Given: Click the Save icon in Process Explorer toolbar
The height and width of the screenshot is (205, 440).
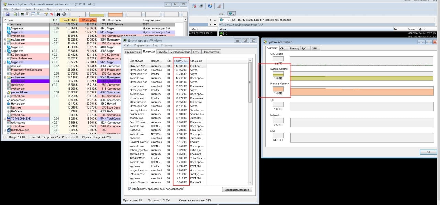Looking at the screenshot, I should pos(8,14).
